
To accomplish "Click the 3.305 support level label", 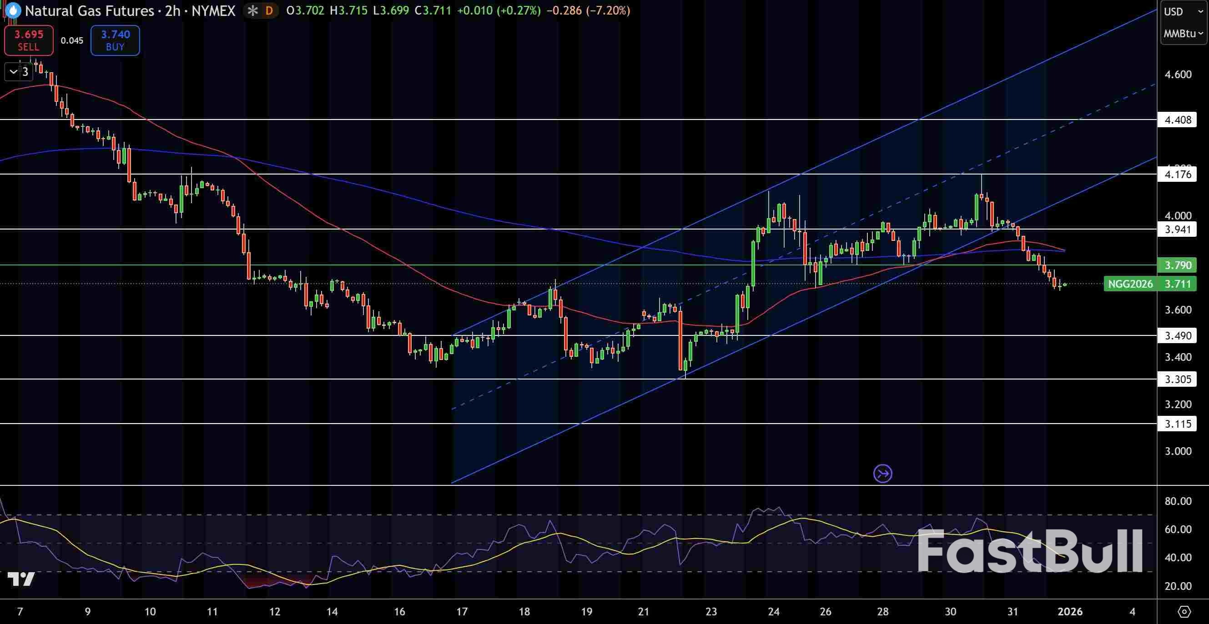I will pos(1178,379).
